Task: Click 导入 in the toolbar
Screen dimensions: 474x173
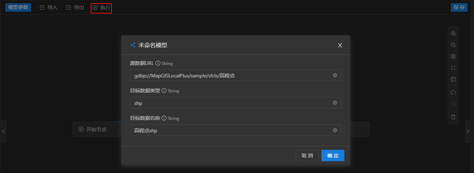Action: point(49,7)
